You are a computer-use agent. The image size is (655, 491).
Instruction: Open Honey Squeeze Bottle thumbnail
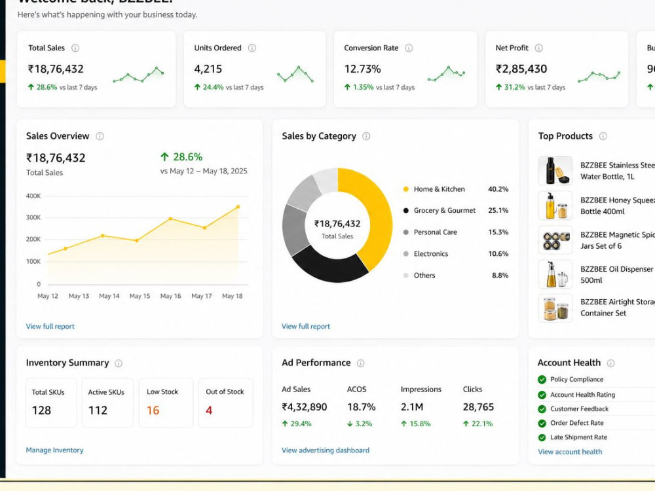[555, 206]
